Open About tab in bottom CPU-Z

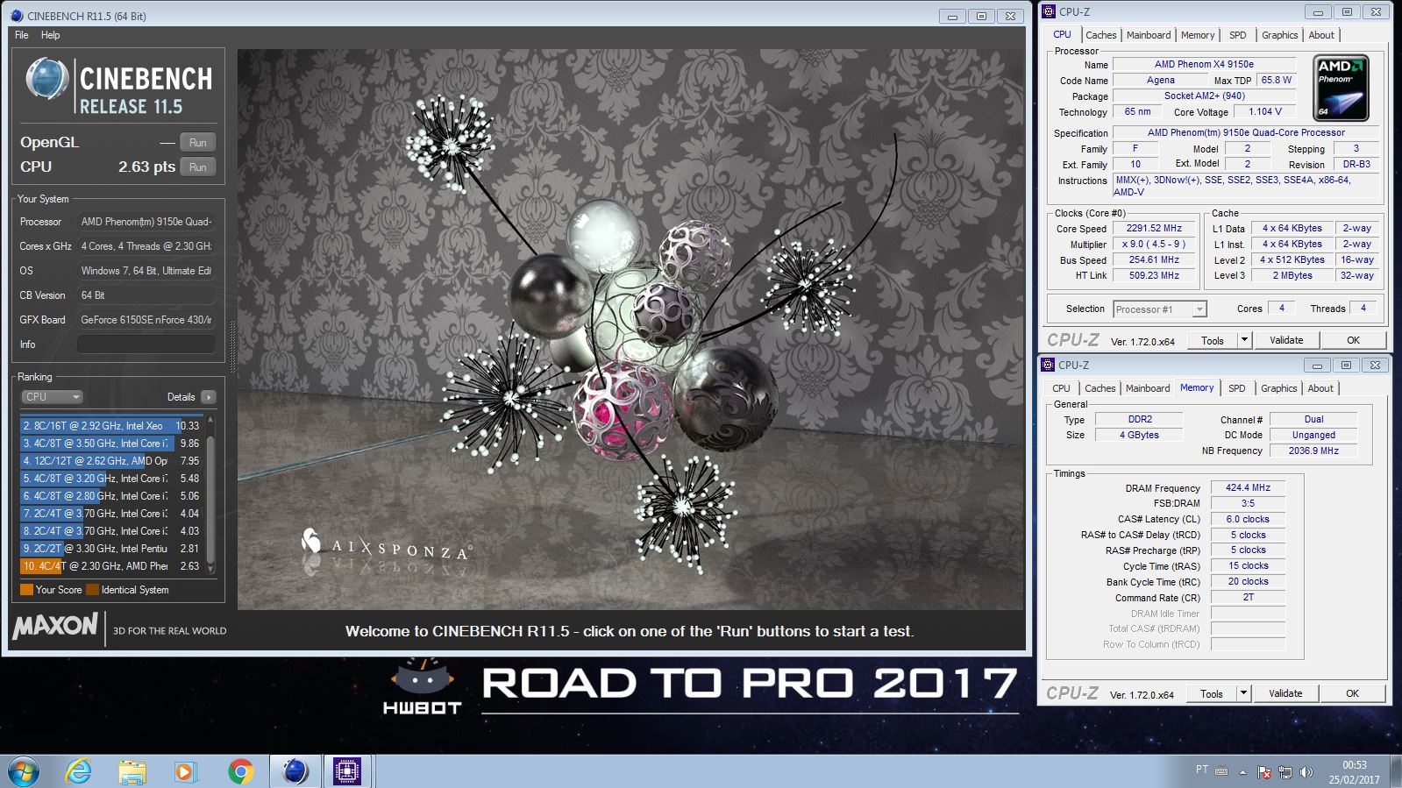click(x=1320, y=388)
